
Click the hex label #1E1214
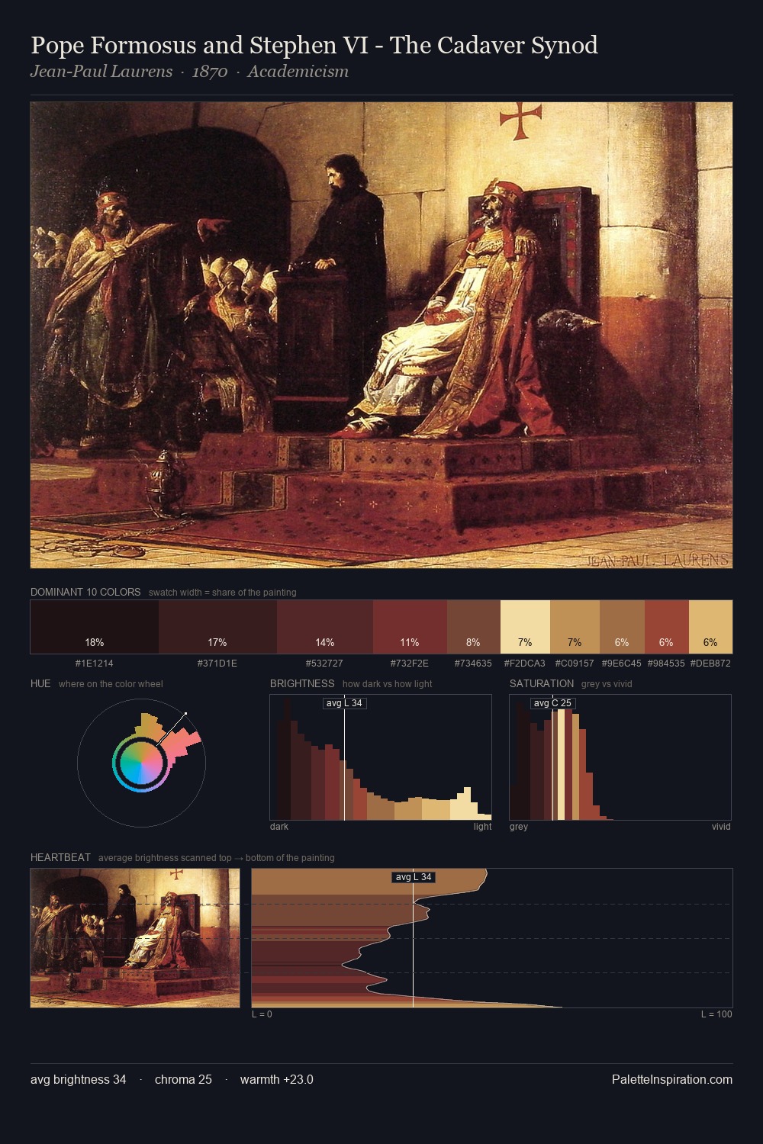(x=95, y=664)
